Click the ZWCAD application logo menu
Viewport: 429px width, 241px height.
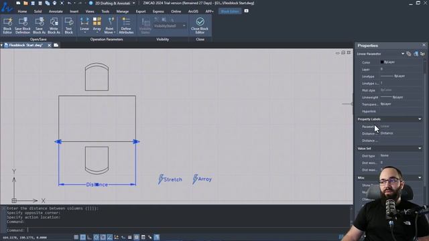tap(7, 7)
